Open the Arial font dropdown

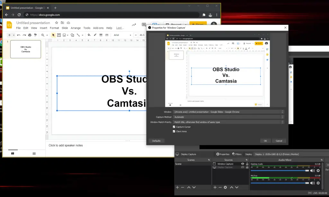[122, 35]
